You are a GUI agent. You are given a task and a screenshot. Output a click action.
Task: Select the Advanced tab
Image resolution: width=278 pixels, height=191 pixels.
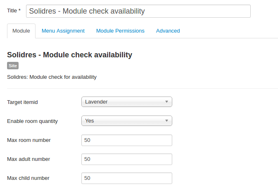click(x=168, y=31)
